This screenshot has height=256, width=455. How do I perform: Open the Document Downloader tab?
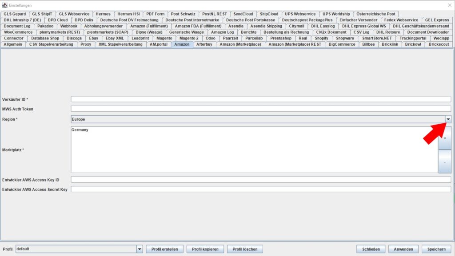(428, 32)
